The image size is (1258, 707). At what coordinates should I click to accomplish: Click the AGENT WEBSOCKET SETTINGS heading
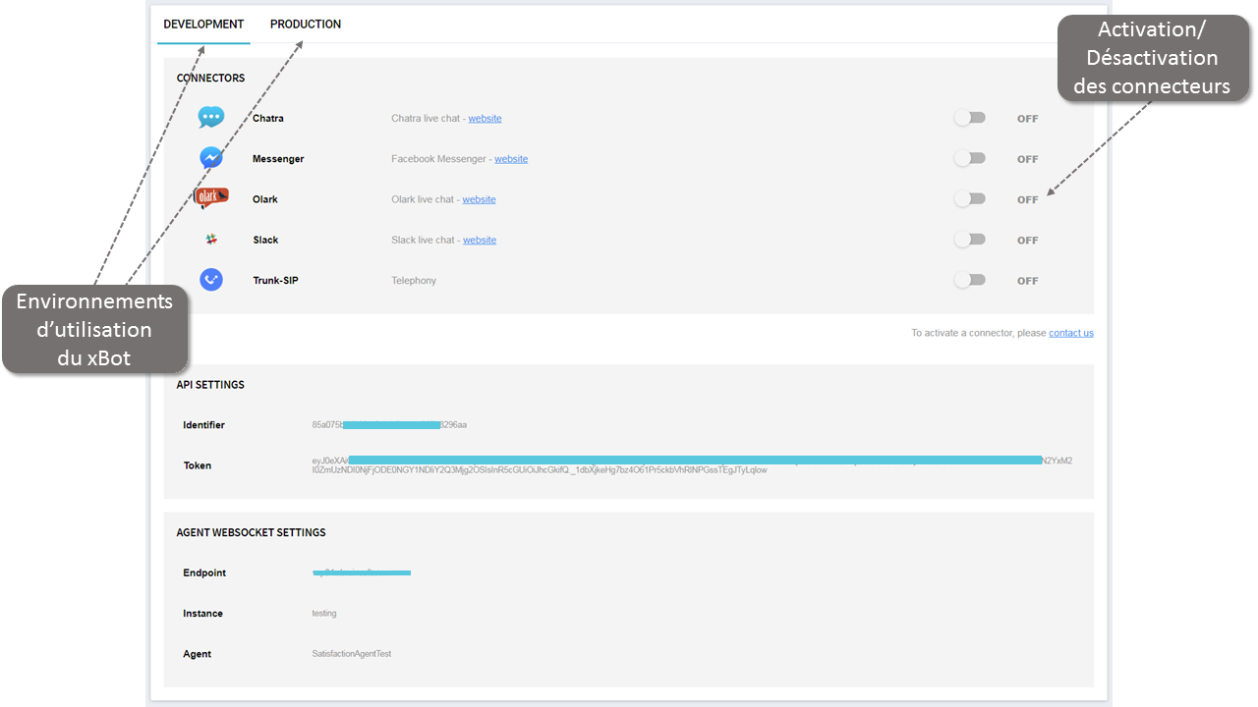251,533
